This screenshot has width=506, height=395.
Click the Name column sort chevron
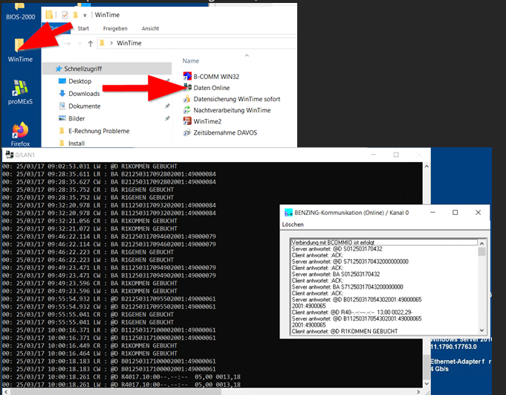coord(247,56)
